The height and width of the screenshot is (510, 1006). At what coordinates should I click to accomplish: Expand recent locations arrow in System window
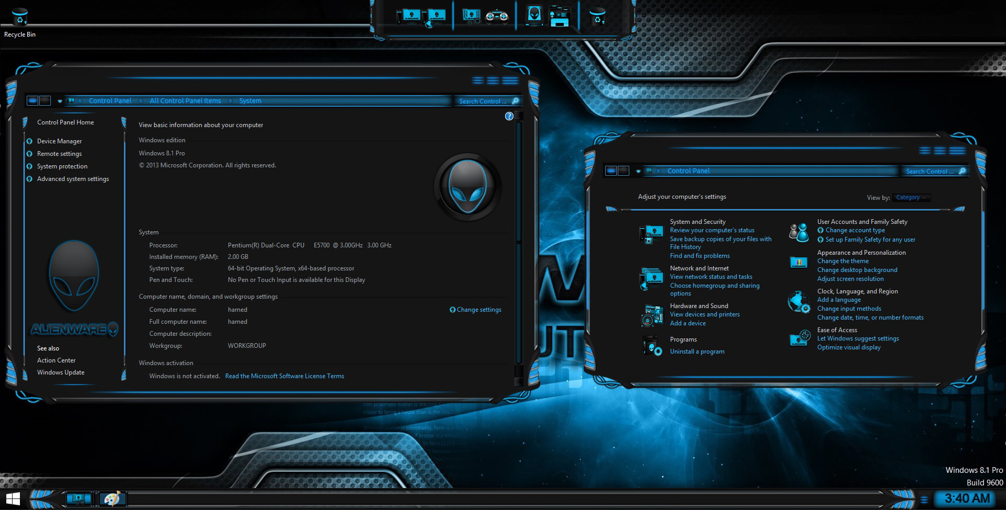tap(60, 101)
